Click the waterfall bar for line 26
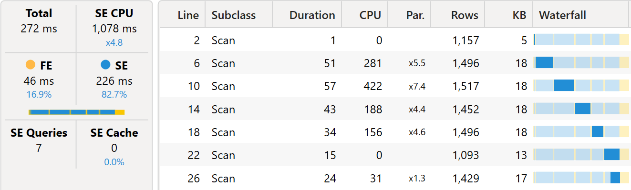This screenshot has width=631, height=190. click(x=615, y=178)
